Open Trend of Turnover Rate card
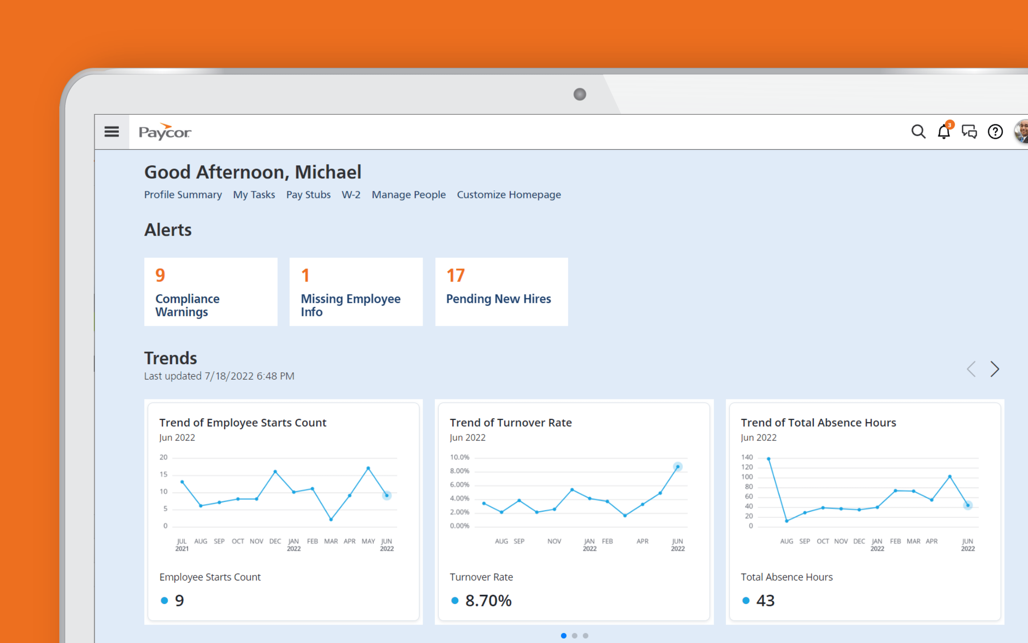Image resolution: width=1028 pixels, height=643 pixels. coord(574,512)
